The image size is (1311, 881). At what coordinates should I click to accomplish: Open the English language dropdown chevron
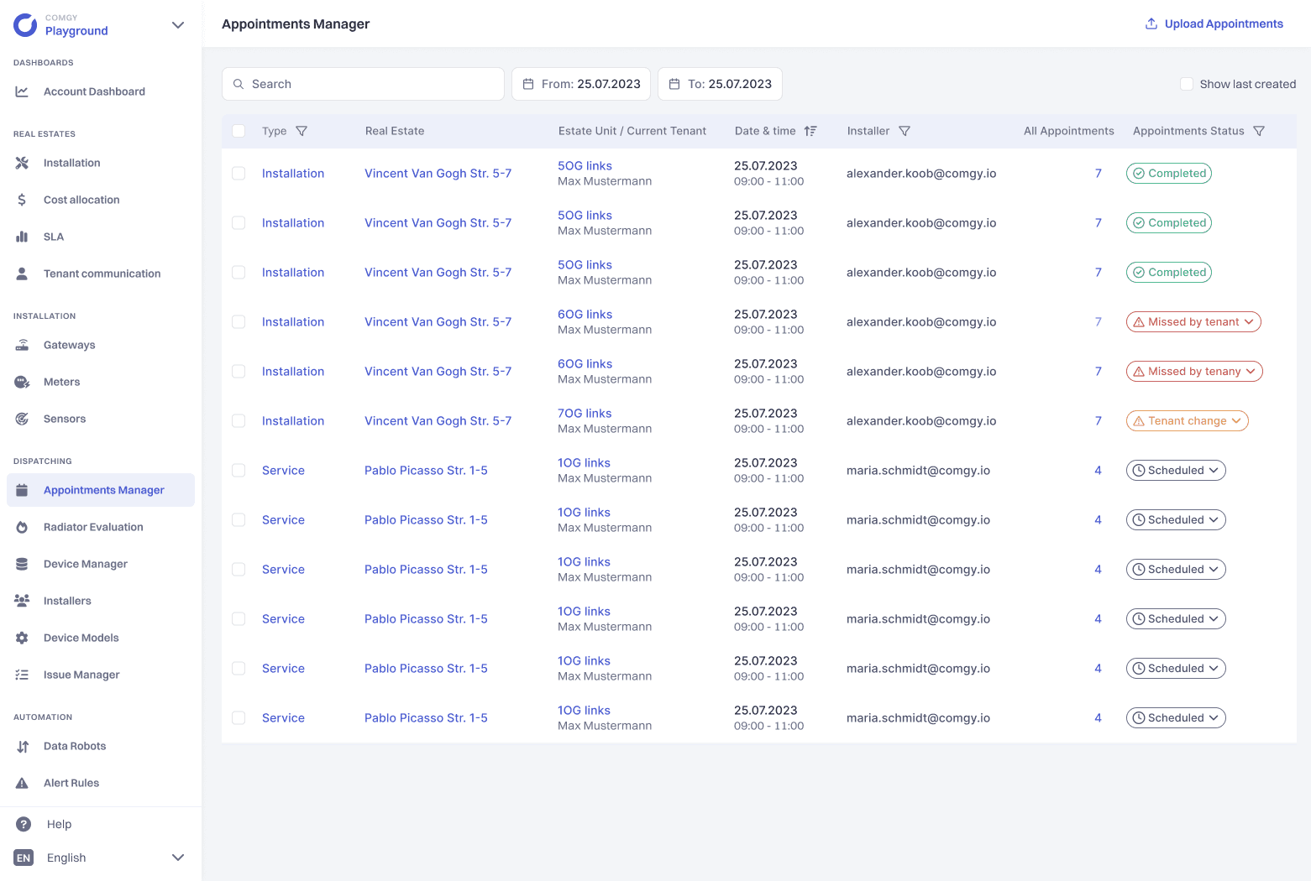178,858
